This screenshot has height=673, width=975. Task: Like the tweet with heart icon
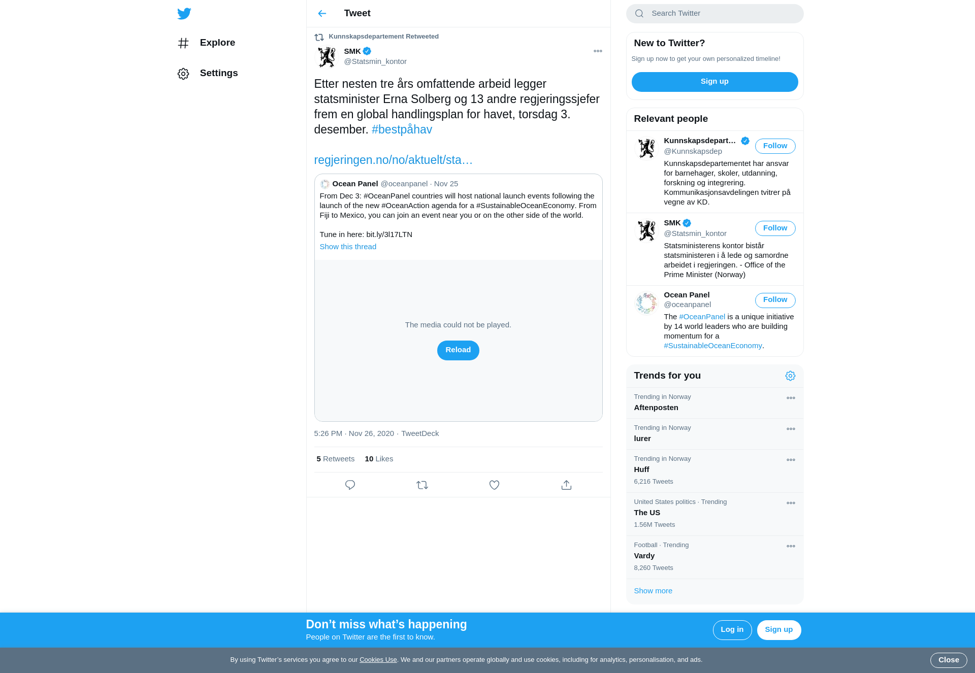(x=494, y=485)
